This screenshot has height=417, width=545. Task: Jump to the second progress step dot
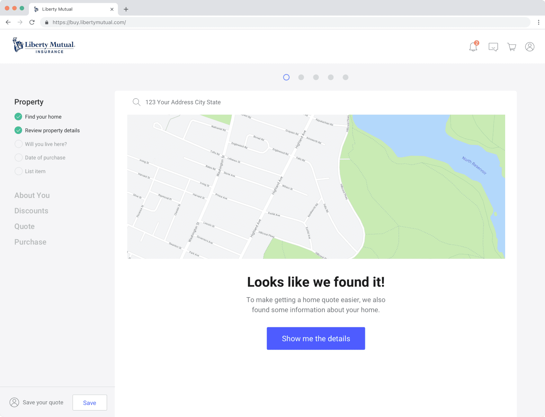click(x=301, y=77)
